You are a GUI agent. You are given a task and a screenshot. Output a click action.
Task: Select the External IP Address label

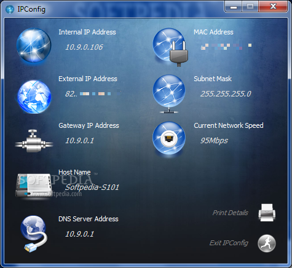click(x=88, y=79)
